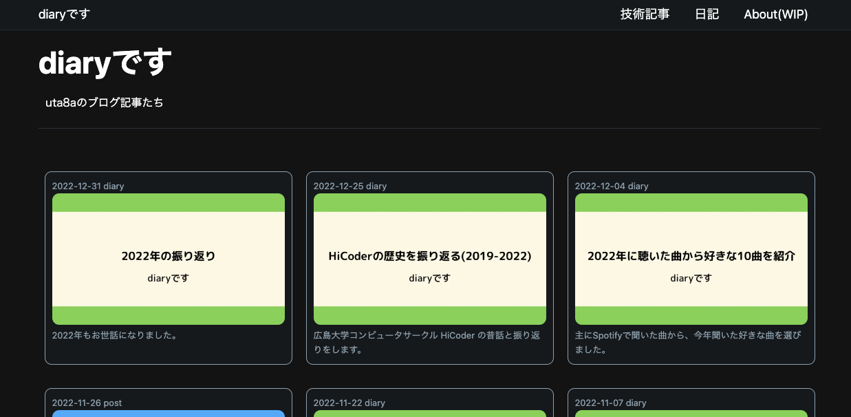The image size is (851, 417).
Task: Open the post titled 2022年の振り返り
Action: tap(168, 255)
